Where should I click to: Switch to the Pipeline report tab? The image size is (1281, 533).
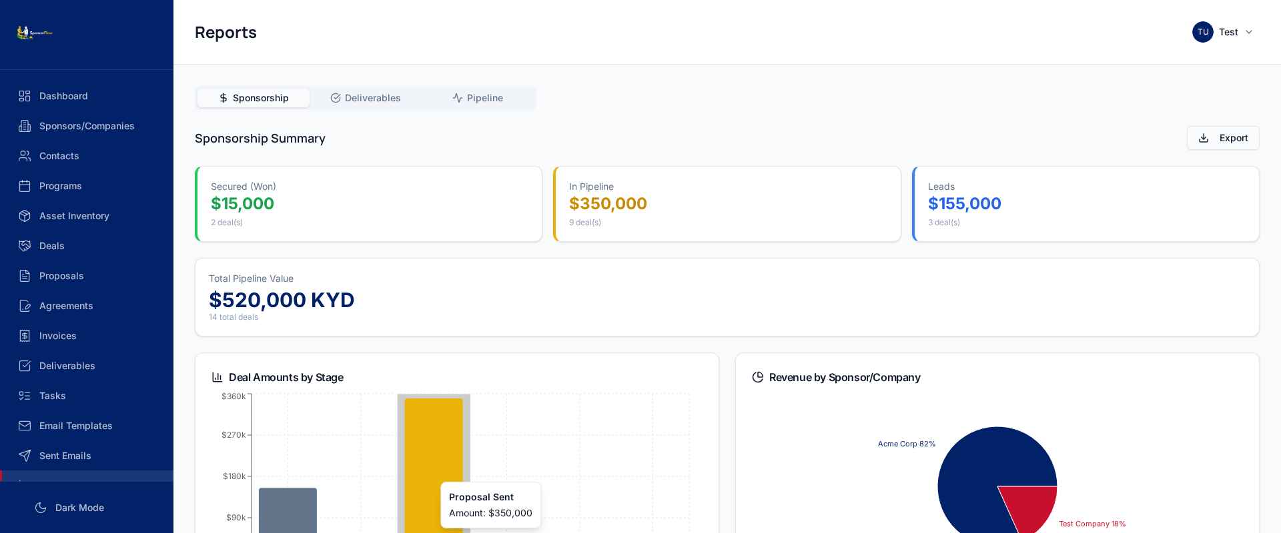coord(478,98)
